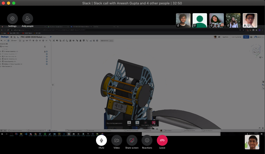Toggle Draw together in the screen-share toolbar
This screenshot has width=265, height=154.
click(x=145, y=123)
